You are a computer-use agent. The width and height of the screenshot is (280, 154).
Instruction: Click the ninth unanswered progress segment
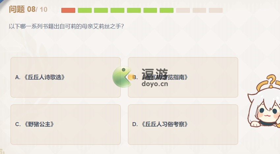199,10
